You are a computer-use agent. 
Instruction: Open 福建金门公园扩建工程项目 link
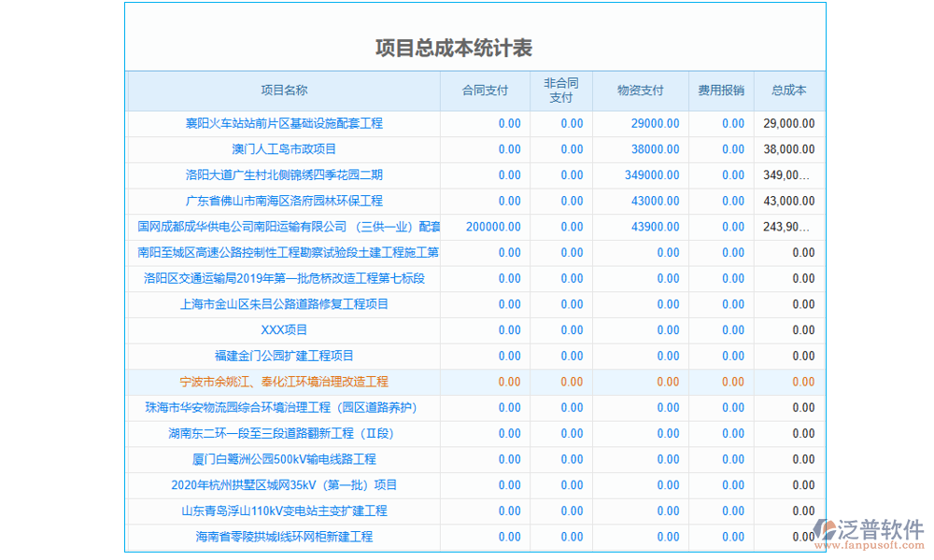[x=282, y=356]
